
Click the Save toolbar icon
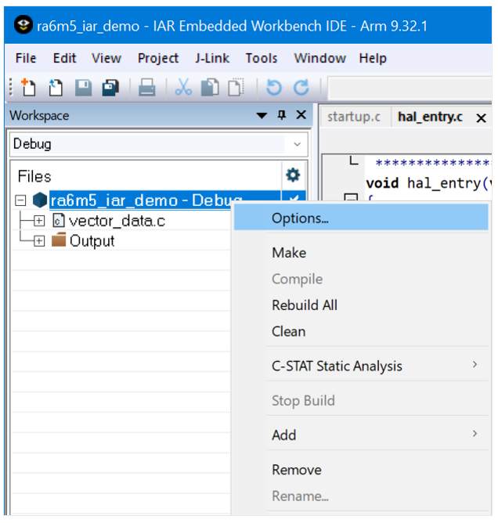pyautogui.click(x=83, y=88)
